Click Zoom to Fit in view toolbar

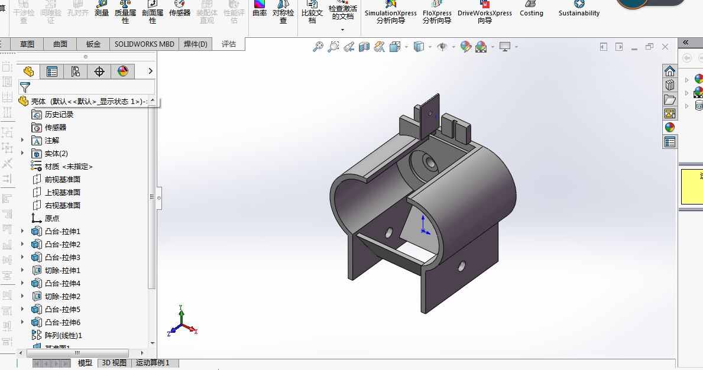(318, 47)
